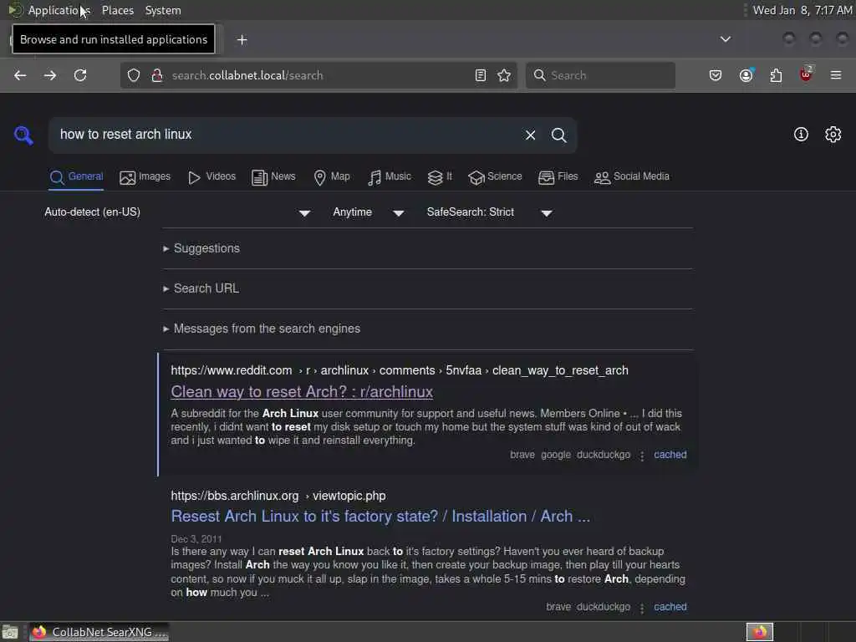Go back to the previous page
Viewport: 856px width, 642px height.
[x=20, y=75]
